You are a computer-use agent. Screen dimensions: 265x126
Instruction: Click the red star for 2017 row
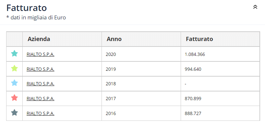click(14, 98)
